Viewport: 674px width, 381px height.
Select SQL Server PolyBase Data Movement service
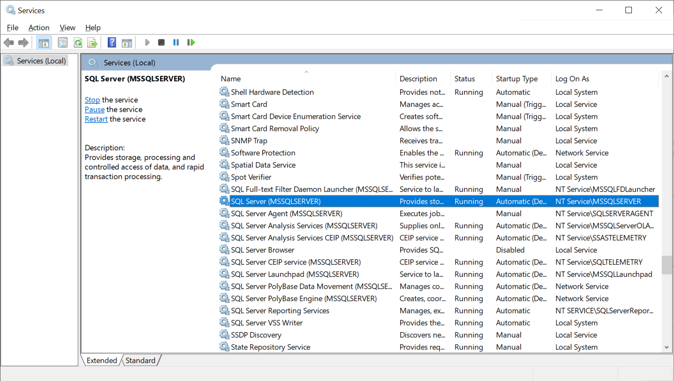coord(439,286)
